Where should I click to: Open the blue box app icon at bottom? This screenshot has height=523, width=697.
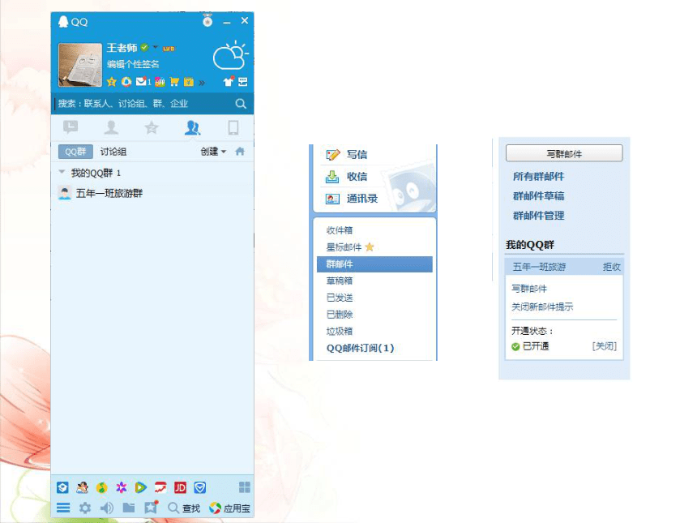[x=62, y=487]
